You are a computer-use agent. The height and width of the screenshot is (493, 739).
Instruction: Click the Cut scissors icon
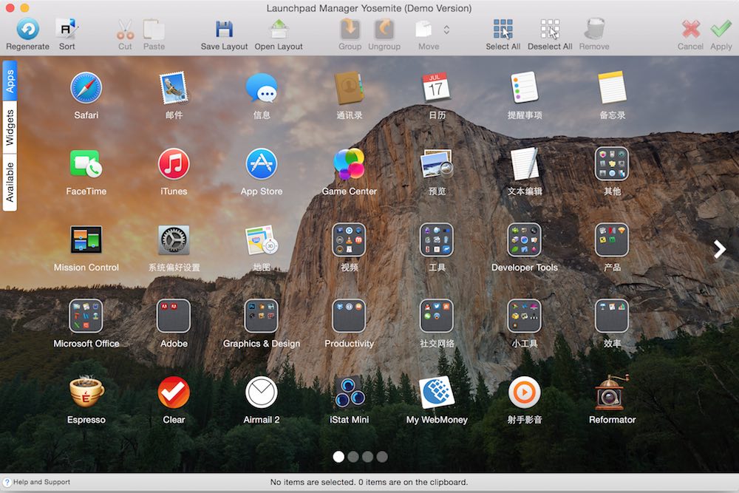click(x=125, y=30)
